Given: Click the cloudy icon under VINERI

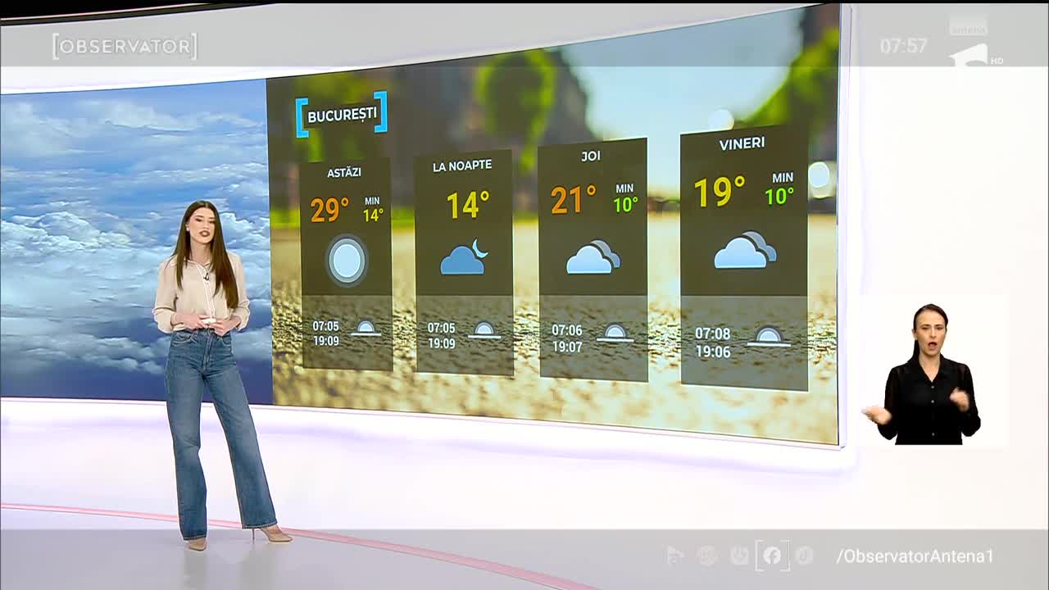Looking at the screenshot, I should pos(744,251).
